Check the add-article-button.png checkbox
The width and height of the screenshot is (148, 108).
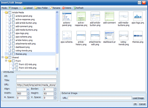[13, 23]
